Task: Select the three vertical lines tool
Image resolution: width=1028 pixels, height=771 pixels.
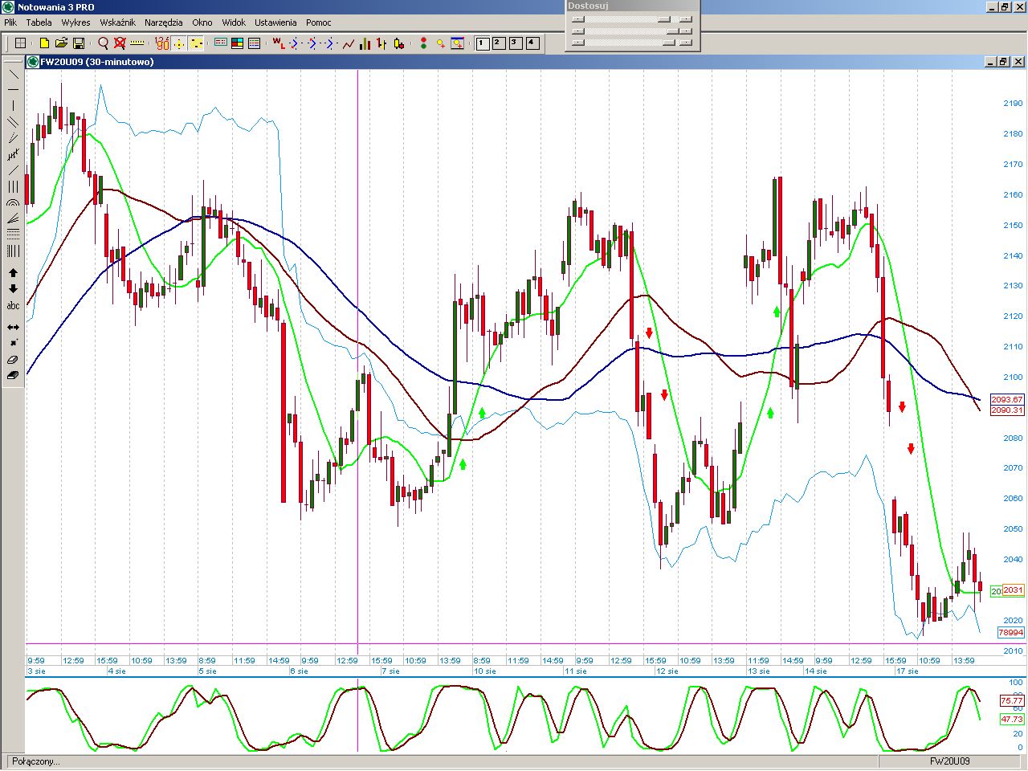Action: tap(14, 186)
